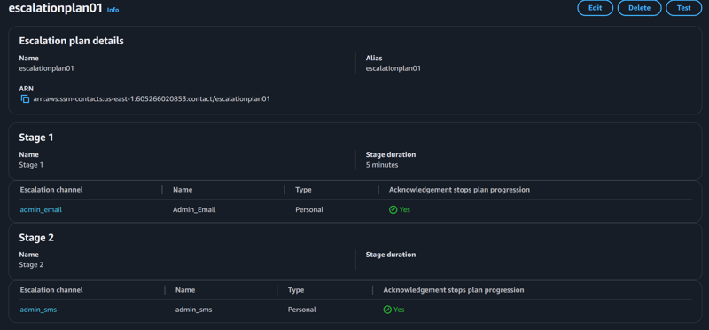Click Escalation channel column header in Stage 2
Viewport: 709px width, 330px height.
click(x=51, y=290)
